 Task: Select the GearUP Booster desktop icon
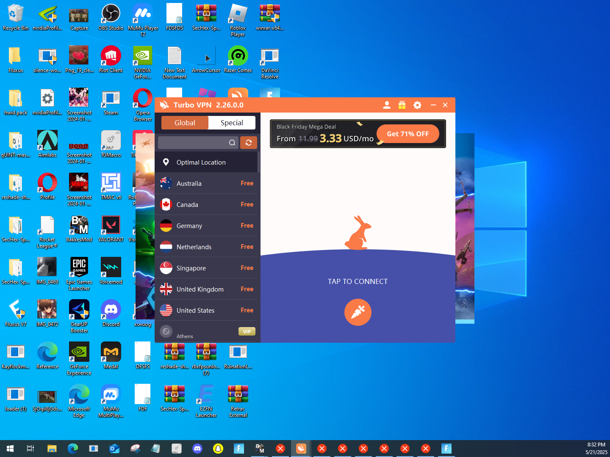pyautogui.click(x=79, y=317)
